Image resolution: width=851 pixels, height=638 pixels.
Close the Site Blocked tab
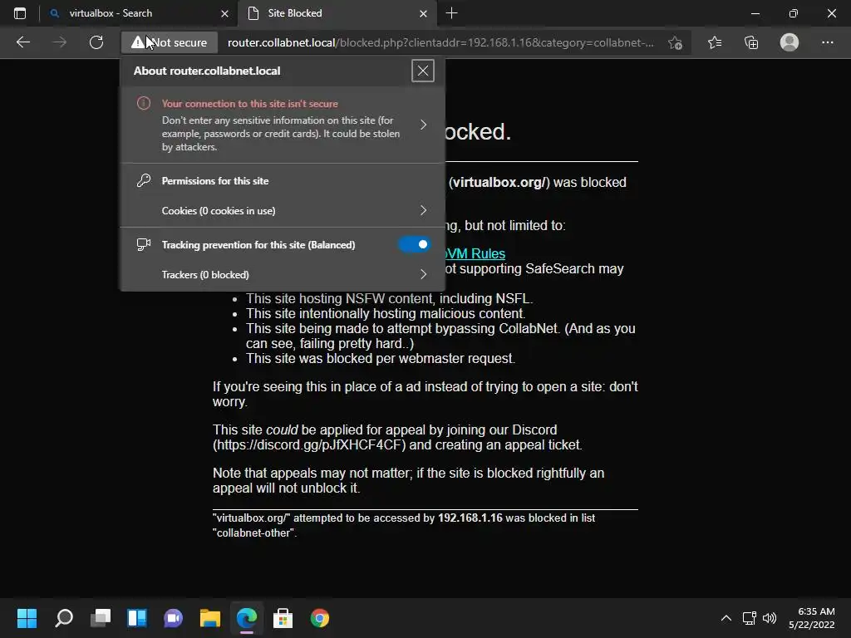[423, 13]
